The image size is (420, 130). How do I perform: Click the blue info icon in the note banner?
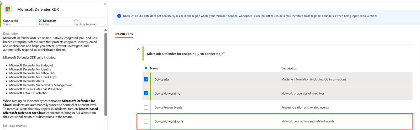click(x=119, y=16)
